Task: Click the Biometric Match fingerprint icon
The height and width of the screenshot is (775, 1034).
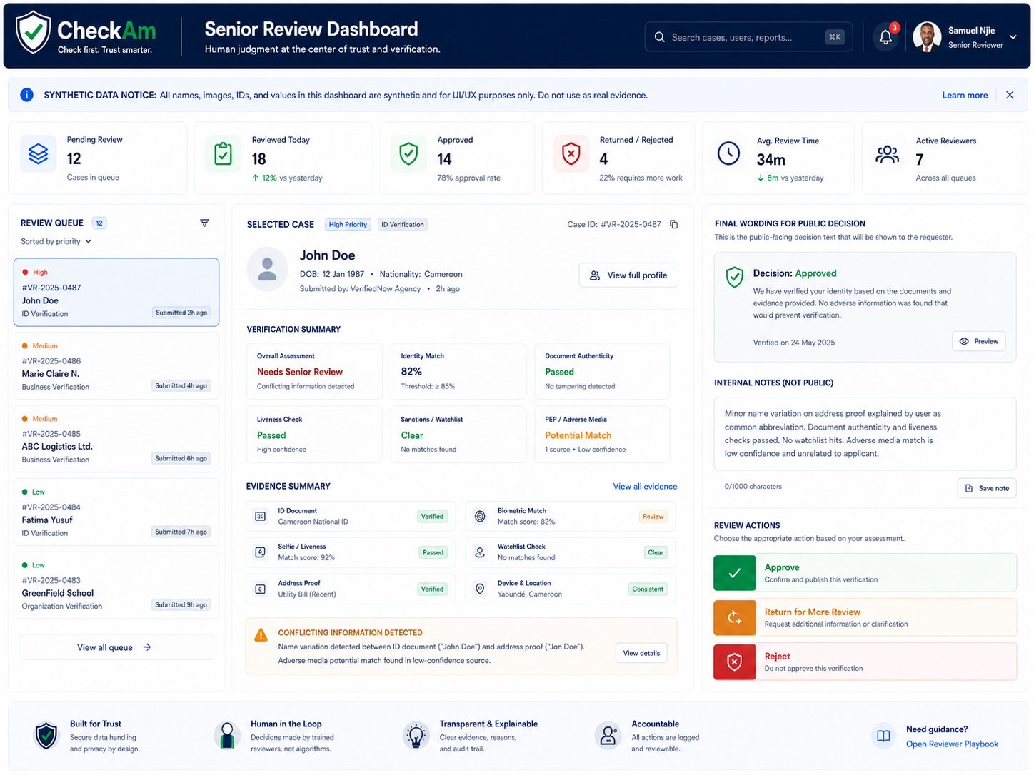Action: 481,516
